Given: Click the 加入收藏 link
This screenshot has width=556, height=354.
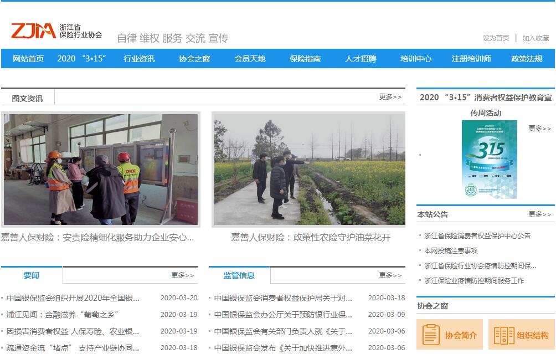Looking at the screenshot, I should tap(536, 38).
